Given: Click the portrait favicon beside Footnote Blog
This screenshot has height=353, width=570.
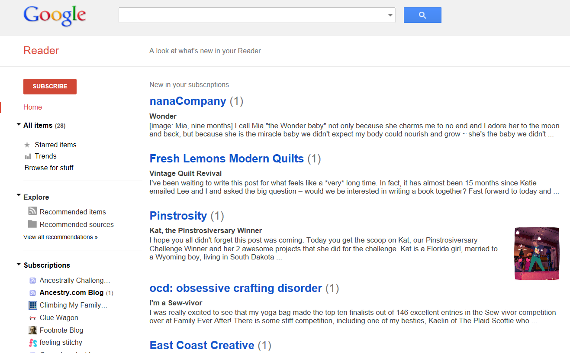Looking at the screenshot, I should (x=32, y=330).
